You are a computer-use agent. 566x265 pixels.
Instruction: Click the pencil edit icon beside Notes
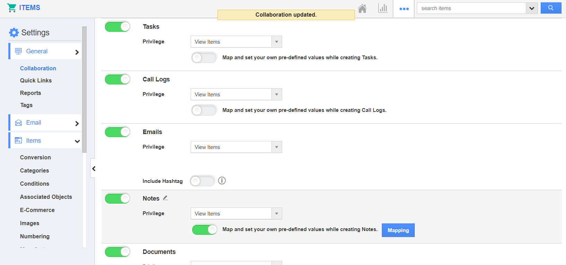[x=165, y=198]
